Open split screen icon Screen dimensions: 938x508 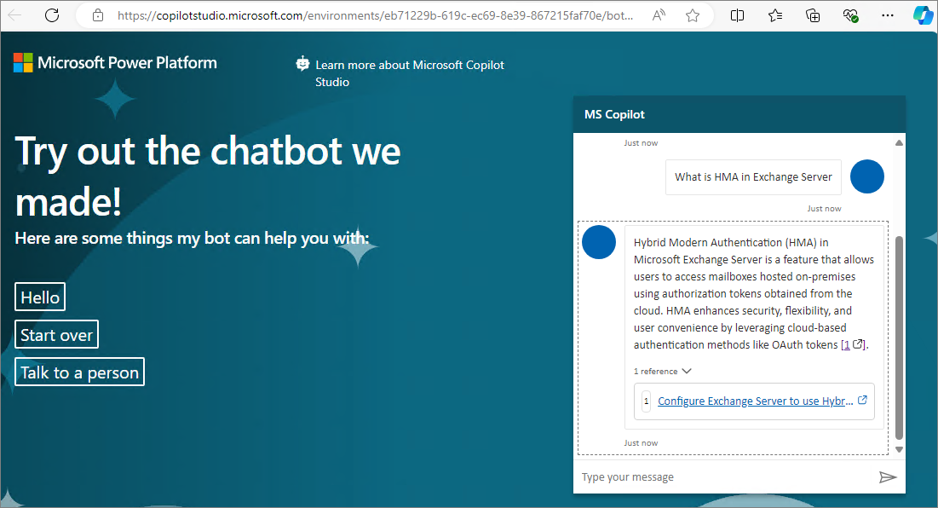coord(737,15)
